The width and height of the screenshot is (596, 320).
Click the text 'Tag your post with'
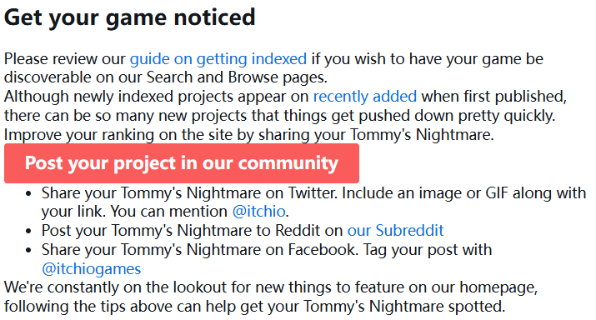click(x=428, y=250)
